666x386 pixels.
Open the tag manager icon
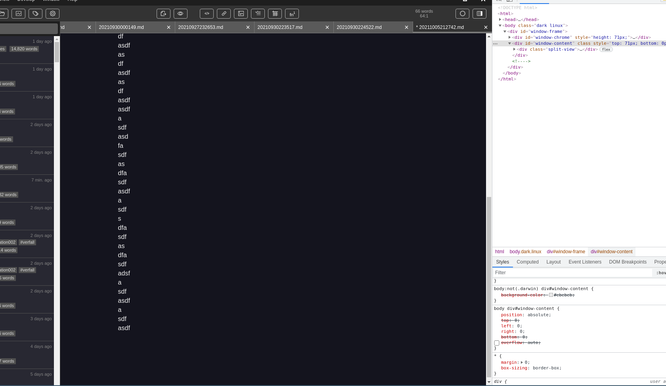[x=36, y=13]
